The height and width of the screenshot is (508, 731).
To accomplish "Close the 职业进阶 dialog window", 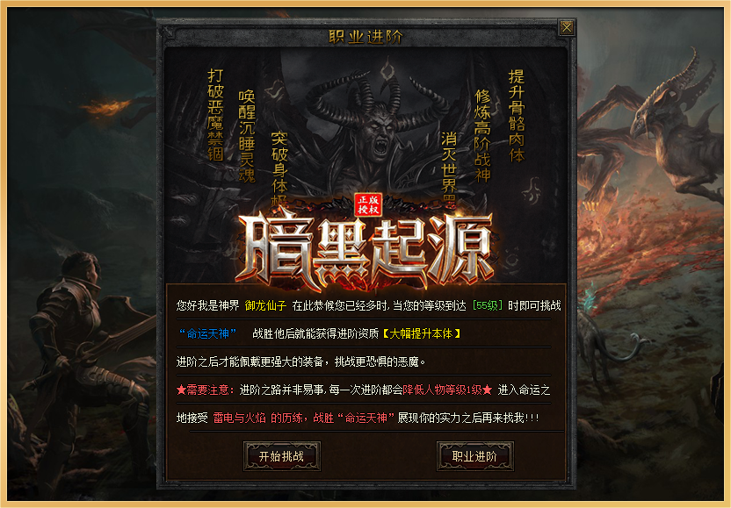I will pos(567,27).
